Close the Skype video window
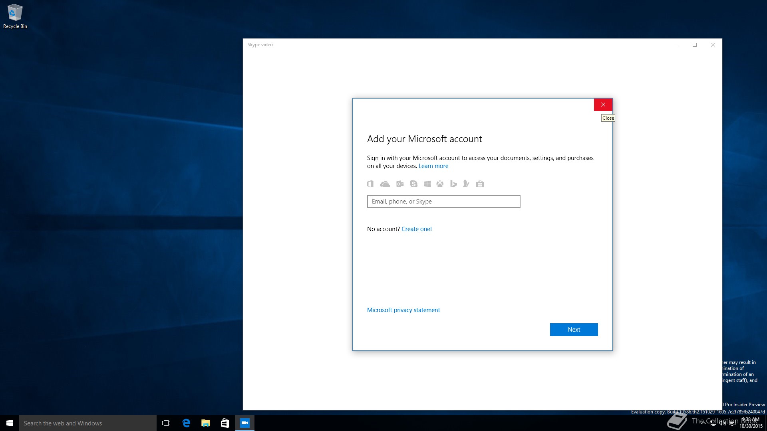This screenshot has width=767, height=431. pos(713,45)
